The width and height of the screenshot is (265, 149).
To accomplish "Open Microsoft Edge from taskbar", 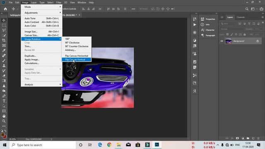I will pyautogui.click(x=100, y=145).
